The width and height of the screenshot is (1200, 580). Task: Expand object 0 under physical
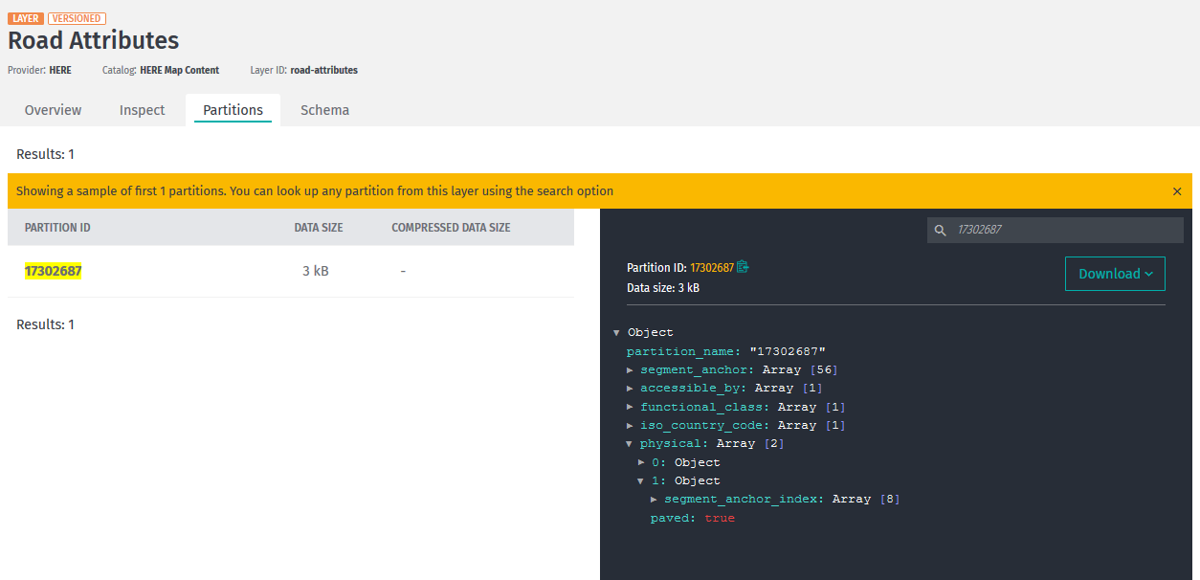pyautogui.click(x=641, y=462)
